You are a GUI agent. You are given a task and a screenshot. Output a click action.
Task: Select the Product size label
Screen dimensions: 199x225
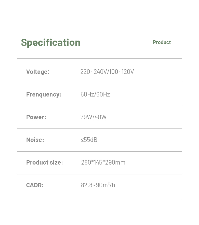click(44, 163)
